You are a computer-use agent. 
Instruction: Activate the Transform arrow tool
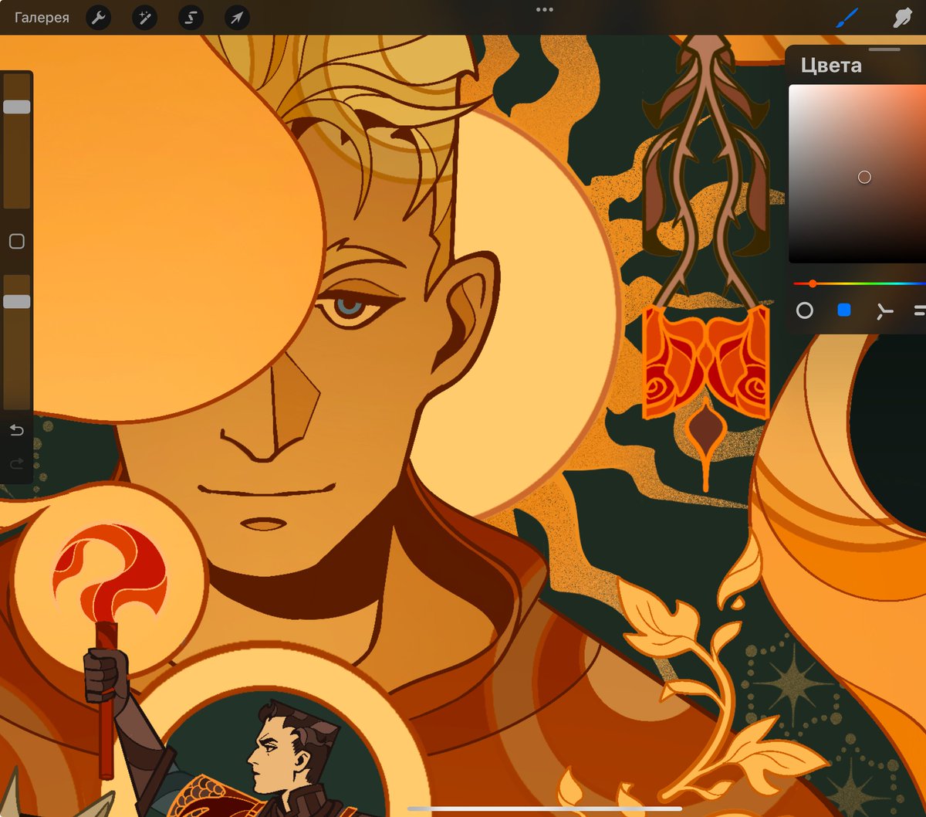237,17
